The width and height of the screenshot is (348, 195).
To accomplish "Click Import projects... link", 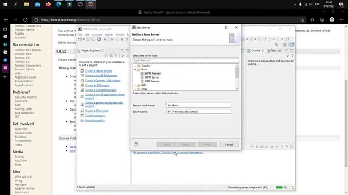I will (x=95, y=120).
